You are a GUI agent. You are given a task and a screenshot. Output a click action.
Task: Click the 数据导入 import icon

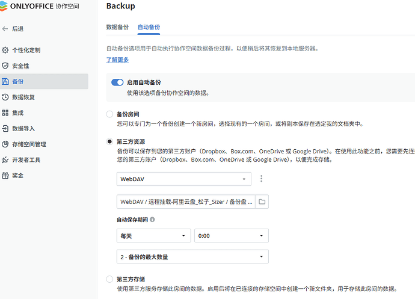click(x=5, y=128)
